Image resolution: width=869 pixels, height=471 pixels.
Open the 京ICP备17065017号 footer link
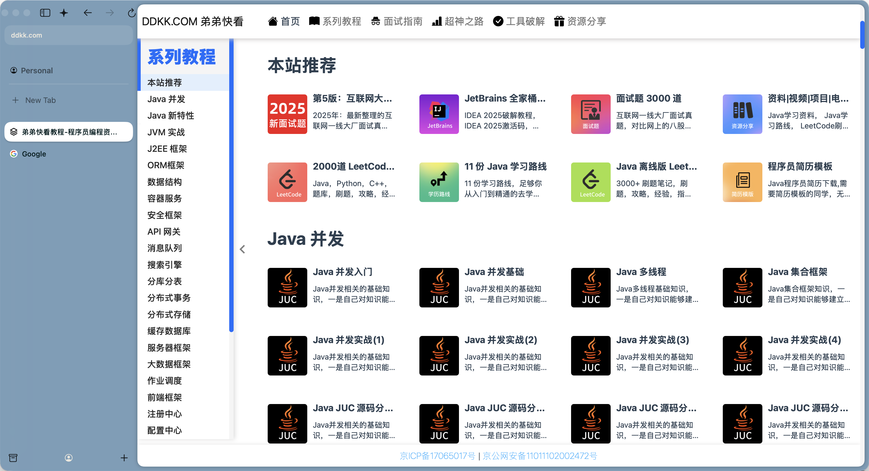tap(437, 456)
